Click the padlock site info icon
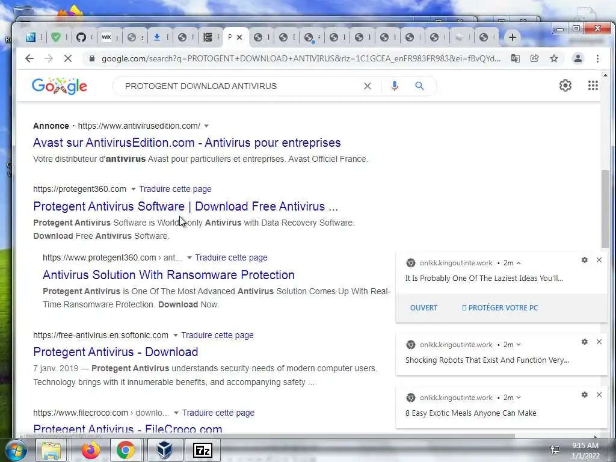This screenshot has height=462, width=616. tap(92, 58)
